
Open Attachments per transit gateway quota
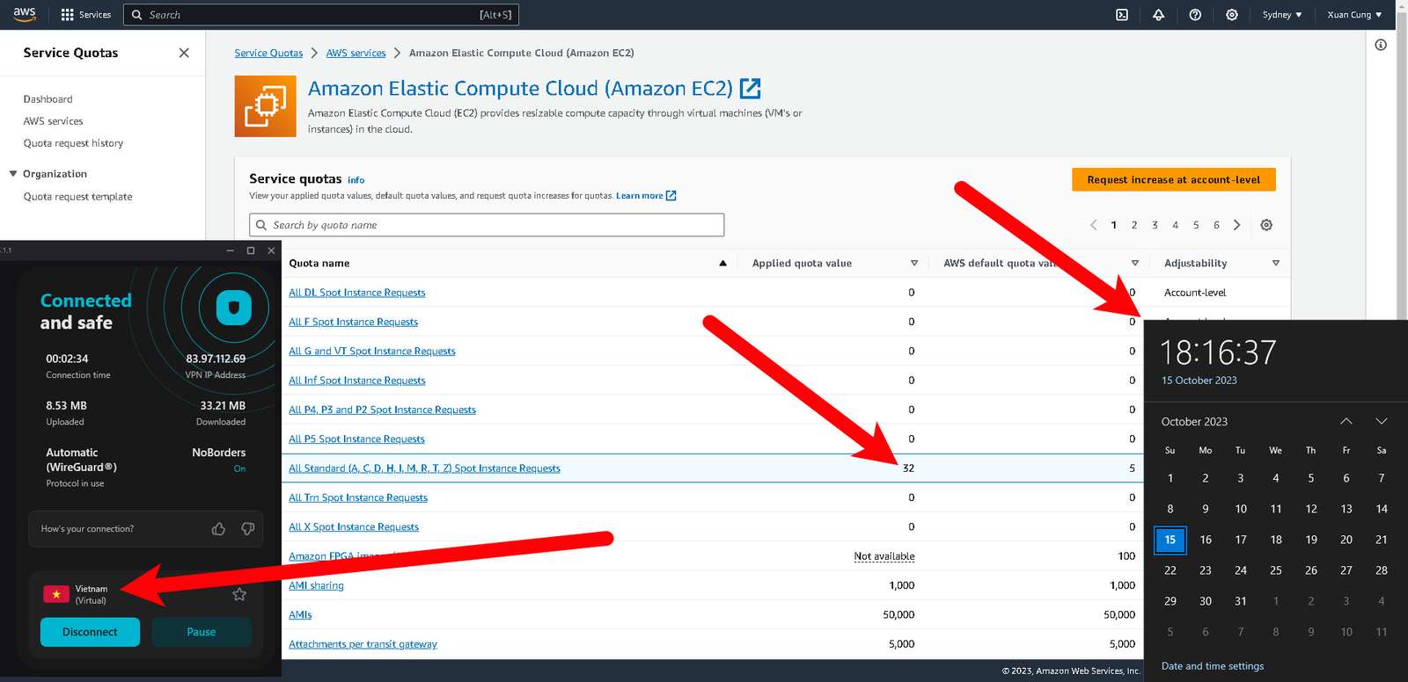(363, 644)
